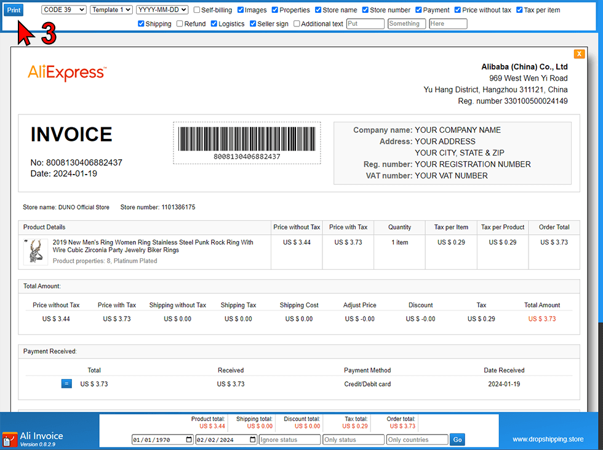
Task: Expand the Template 1 dropdown
Action: pos(111,10)
